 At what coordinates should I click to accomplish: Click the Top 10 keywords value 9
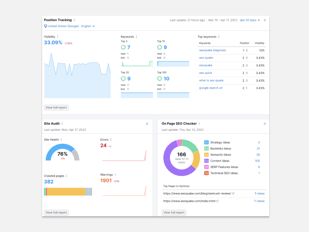165,47
